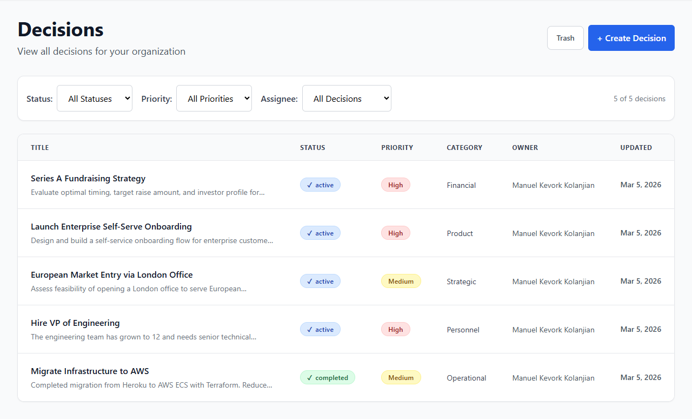692x419 pixels.
Task: Click the Medium badge on Migrate Infrastructure to AWS
Action: click(x=401, y=377)
